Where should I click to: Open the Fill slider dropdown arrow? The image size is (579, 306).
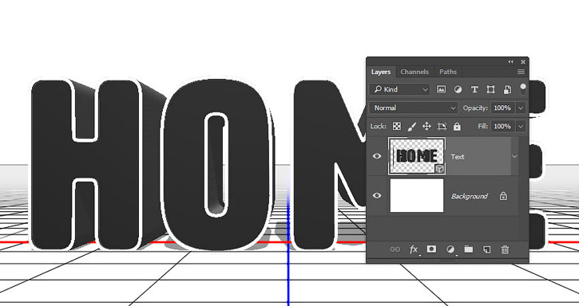[521, 127]
